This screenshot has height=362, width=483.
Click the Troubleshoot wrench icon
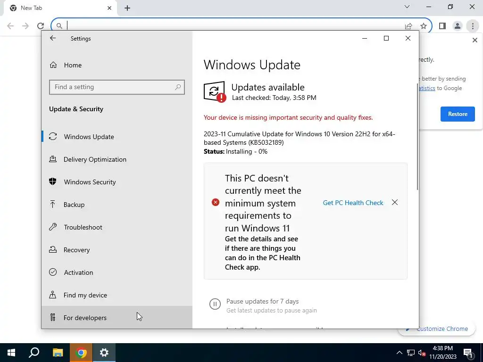pyautogui.click(x=53, y=227)
